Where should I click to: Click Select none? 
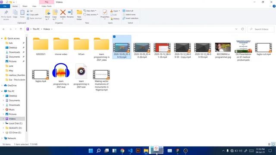129,15
